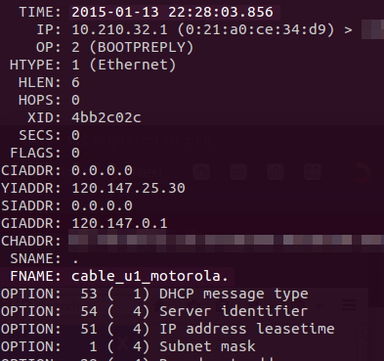The width and height of the screenshot is (384, 361).
Task: Click the faint orange rotate icon
Action: pos(362,173)
